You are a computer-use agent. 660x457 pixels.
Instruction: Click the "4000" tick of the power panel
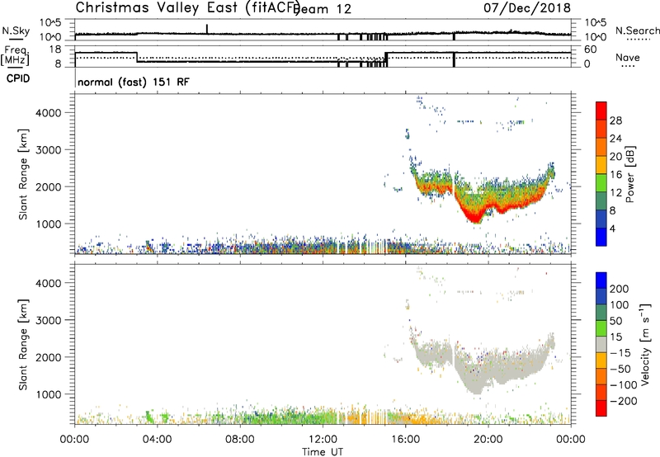49,113
